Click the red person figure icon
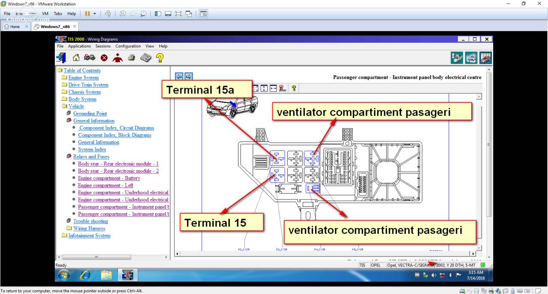The height and width of the screenshot is (294, 548). click(x=117, y=58)
